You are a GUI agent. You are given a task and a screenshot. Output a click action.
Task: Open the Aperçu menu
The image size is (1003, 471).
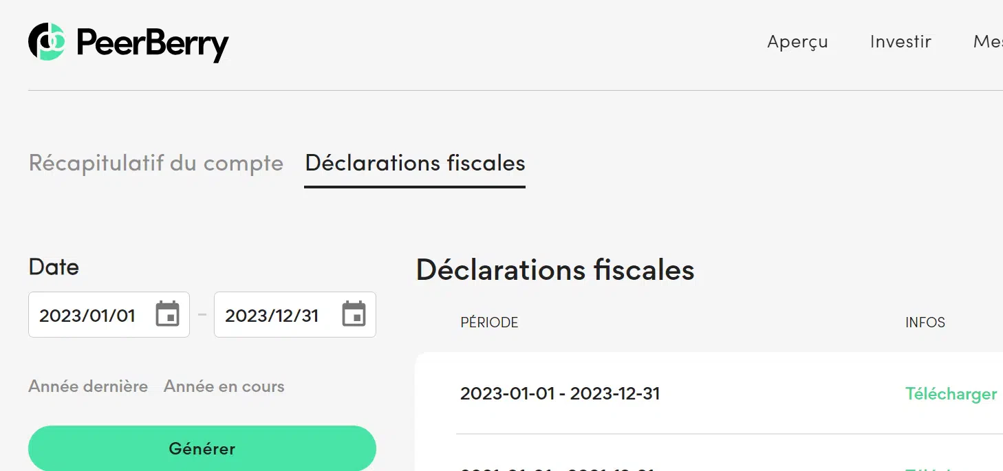pos(797,42)
